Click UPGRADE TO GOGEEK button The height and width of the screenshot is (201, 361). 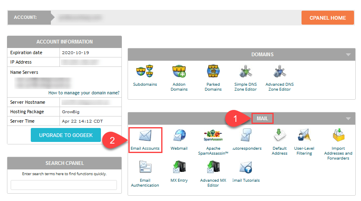[66, 135]
